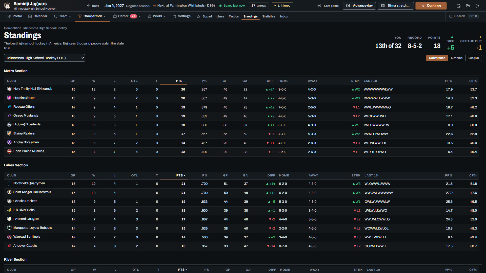The height and width of the screenshot is (273, 486).
Task: Click the Bemidji Jaguars club crest icon
Action: (7, 6)
